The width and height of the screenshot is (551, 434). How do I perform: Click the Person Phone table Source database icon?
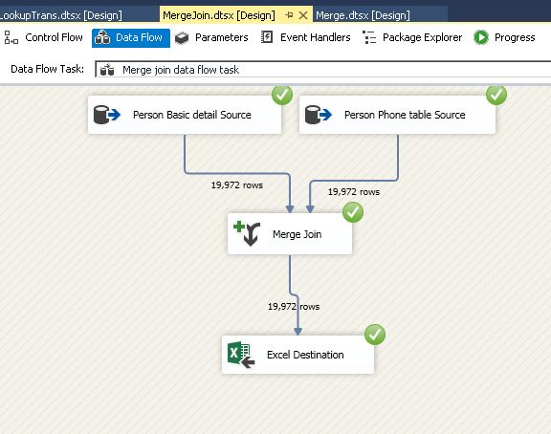coord(319,115)
